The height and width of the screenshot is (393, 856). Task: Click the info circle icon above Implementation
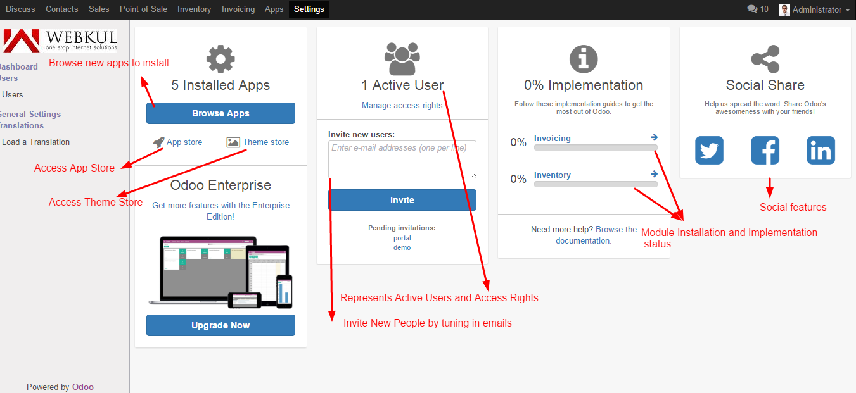tap(584, 59)
